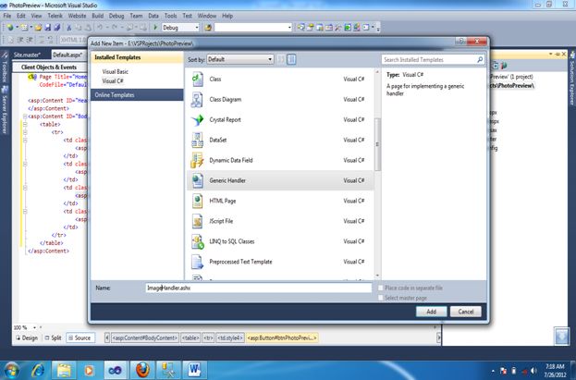Screen dimensions: 576x380
Task: Select the Class Diagram template icon
Action: point(197,99)
